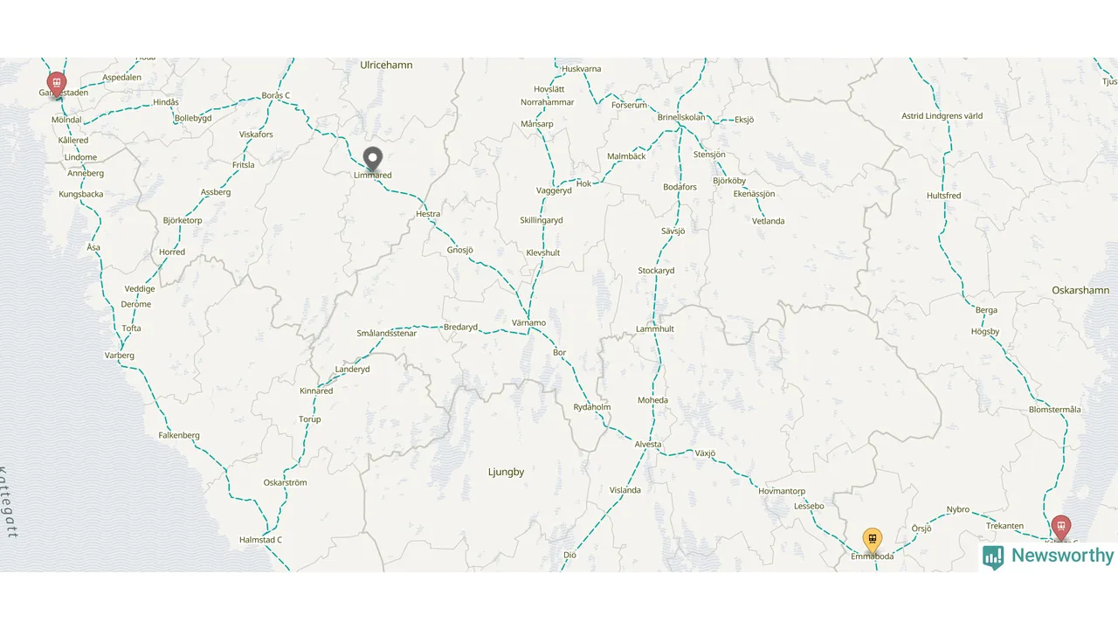Click the Ljungby town label
This screenshot has width=1118, height=629.
506,472
